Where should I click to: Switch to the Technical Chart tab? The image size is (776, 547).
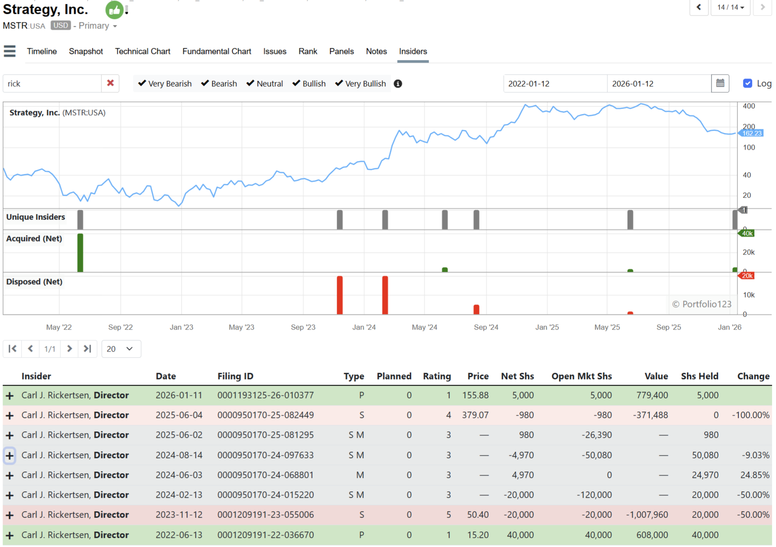[x=142, y=51]
